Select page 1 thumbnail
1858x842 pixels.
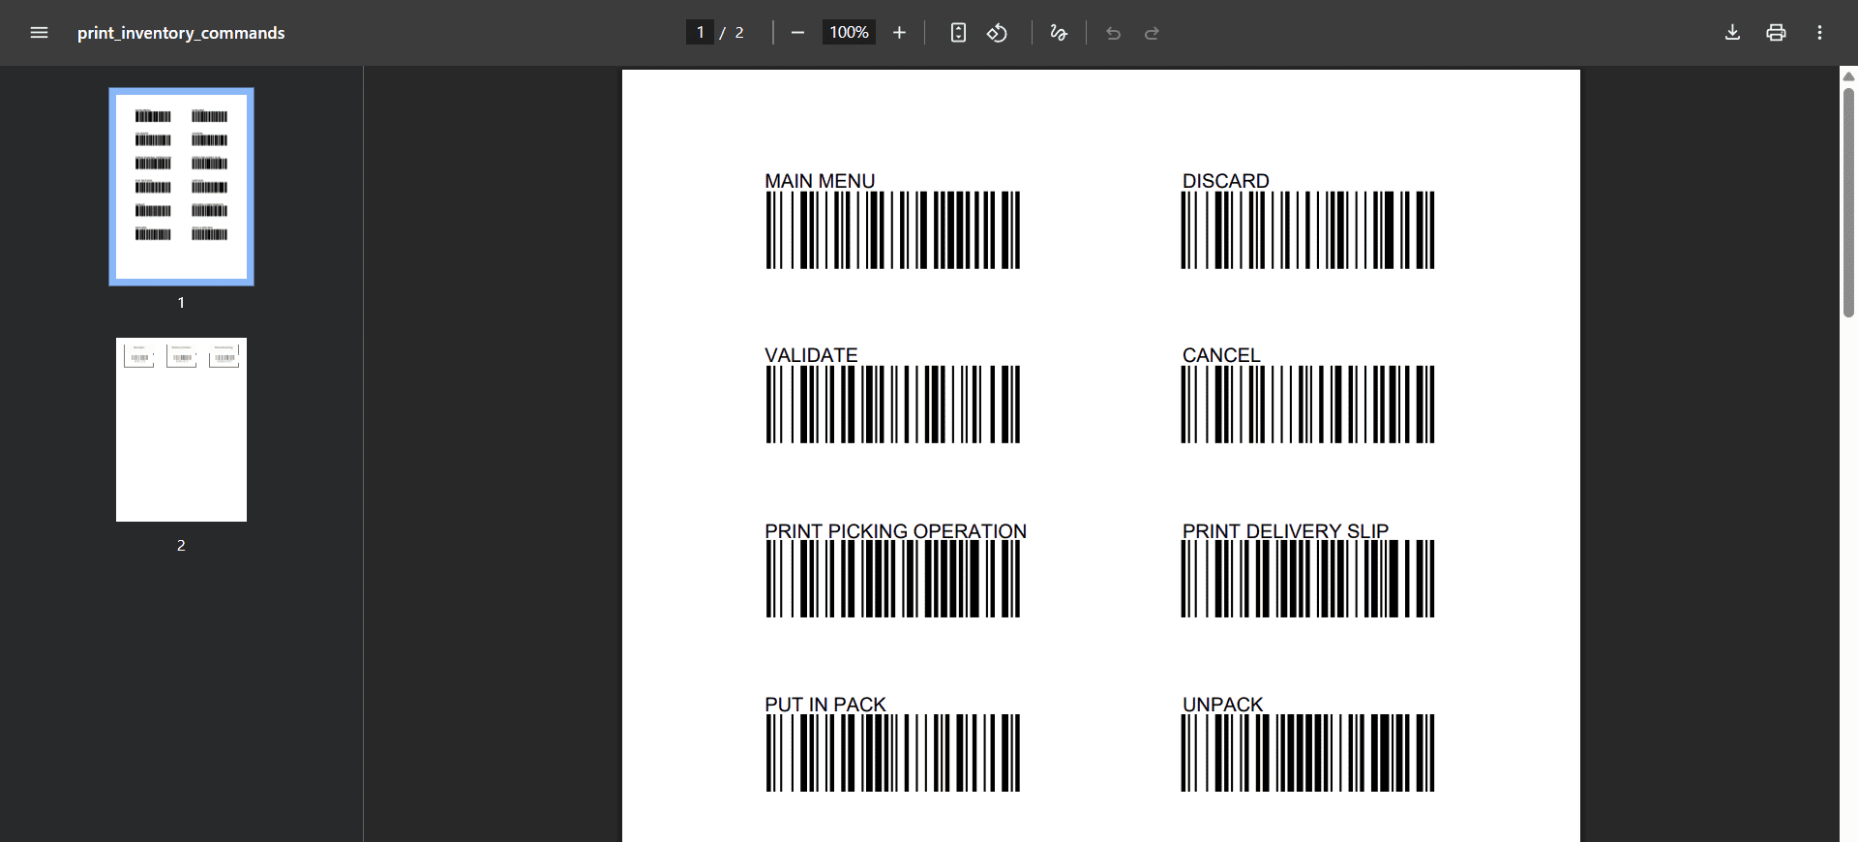pyautogui.click(x=181, y=187)
